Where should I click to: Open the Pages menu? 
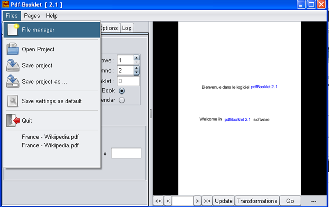coord(32,16)
